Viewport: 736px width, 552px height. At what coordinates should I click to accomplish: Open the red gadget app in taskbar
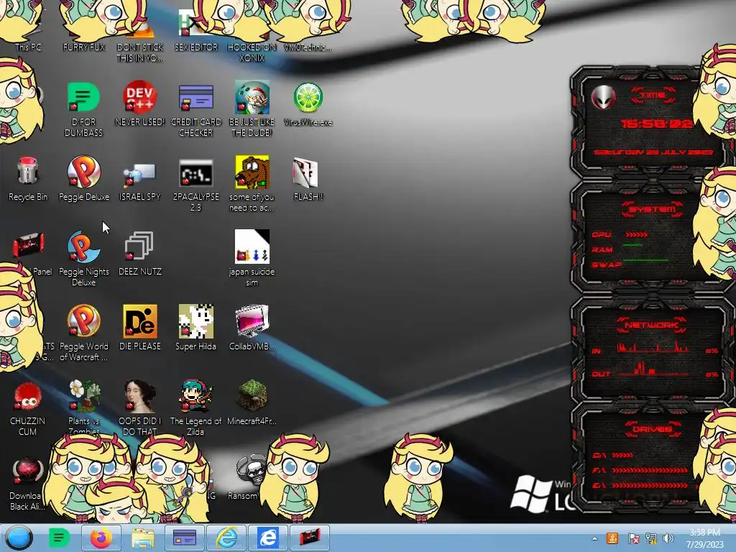[x=309, y=538]
